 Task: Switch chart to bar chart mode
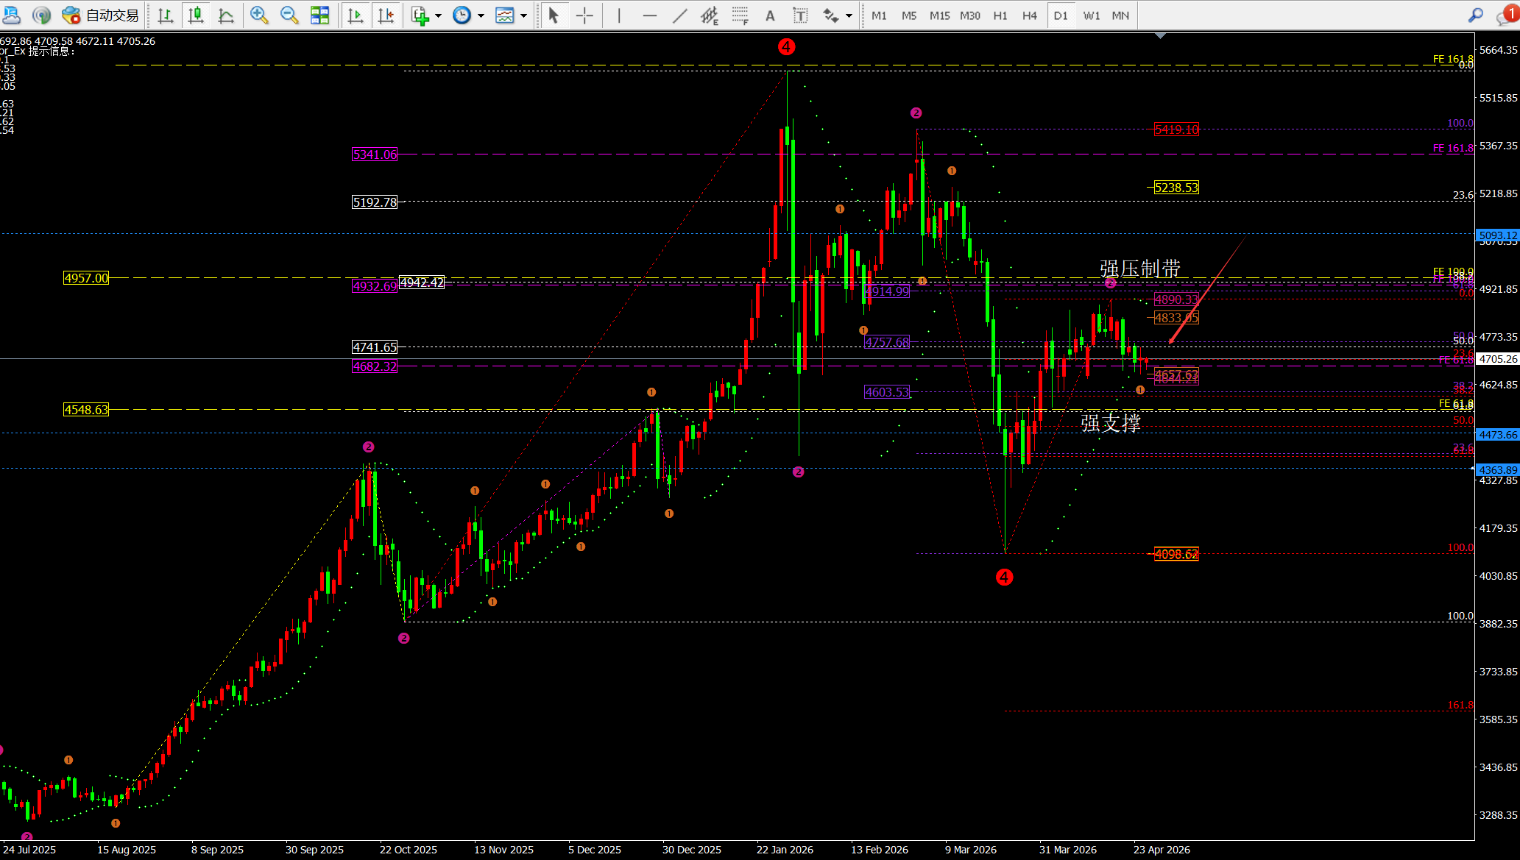click(166, 15)
